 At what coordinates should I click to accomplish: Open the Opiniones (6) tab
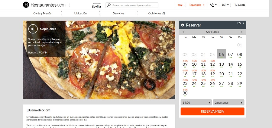(157, 13)
